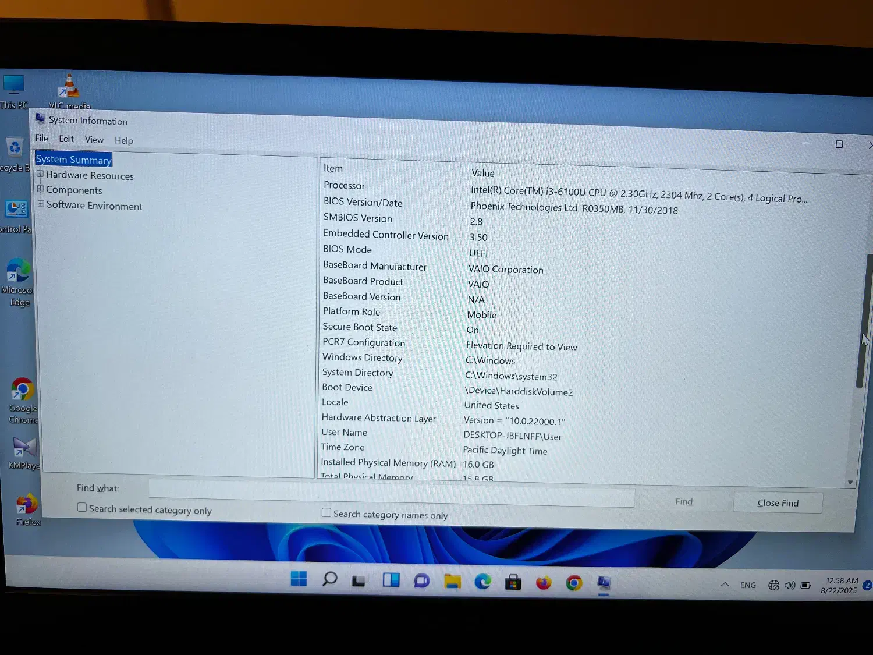
Task: Select the Control Panel desktop icon
Action: (x=16, y=217)
